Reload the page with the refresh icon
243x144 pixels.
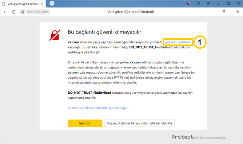(13, 12)
